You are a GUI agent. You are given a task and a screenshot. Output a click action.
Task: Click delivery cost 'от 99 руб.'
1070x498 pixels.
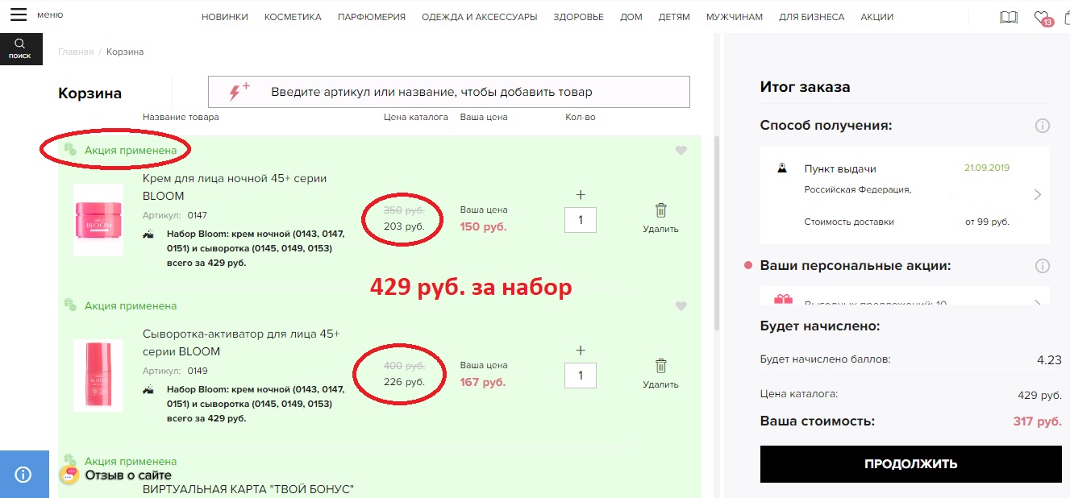[x=987, y=222]
